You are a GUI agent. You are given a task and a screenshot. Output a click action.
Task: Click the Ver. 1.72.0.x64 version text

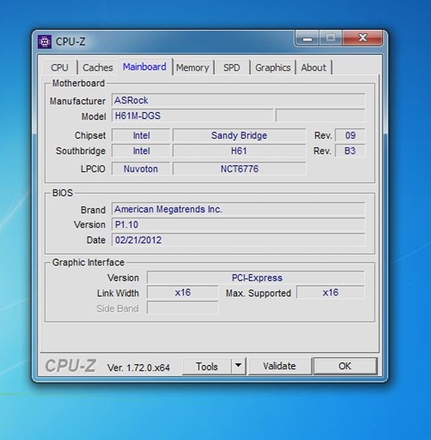[x=139, y=368]
